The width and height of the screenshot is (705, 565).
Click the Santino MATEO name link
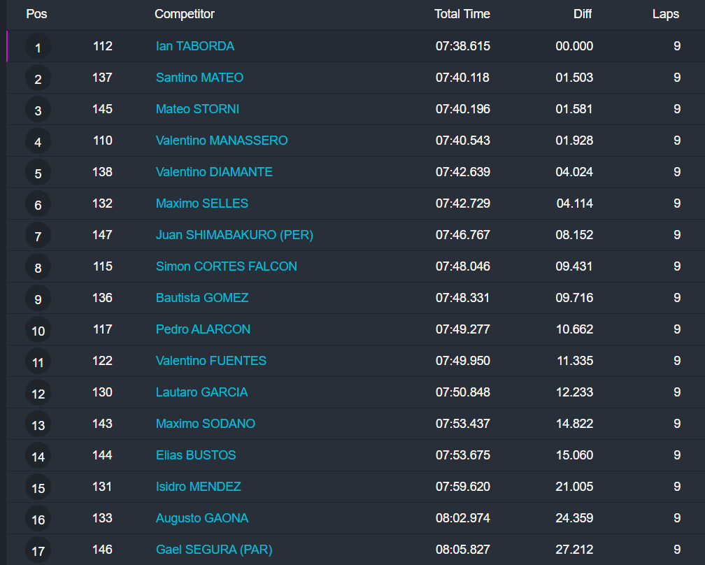click(199, 78)
